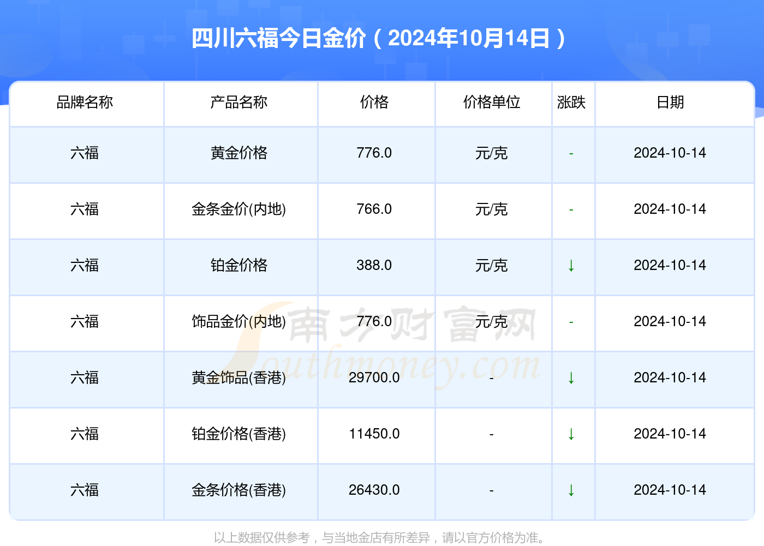Image resolution: width=764 pixels, height=546 pixels.
Task: Click the down arrow in 铂金价格(香港) row
Action: (571, 434)
